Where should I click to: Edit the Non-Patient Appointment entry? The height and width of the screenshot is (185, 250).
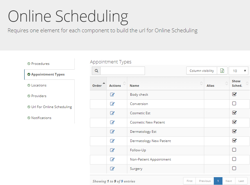(x=112, y=159)
